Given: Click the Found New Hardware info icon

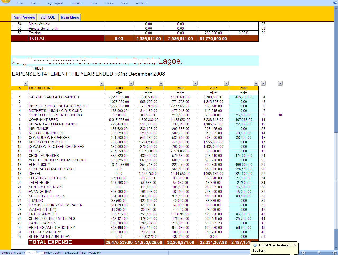Looking at the screenshot, I should click(x=255, y=245).
